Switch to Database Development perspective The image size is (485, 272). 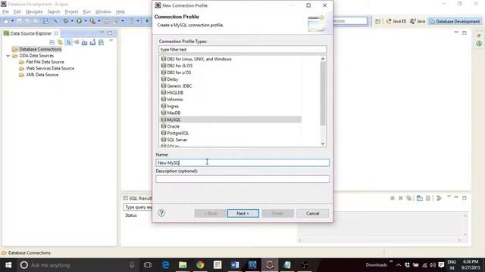[x=455, y=21]
